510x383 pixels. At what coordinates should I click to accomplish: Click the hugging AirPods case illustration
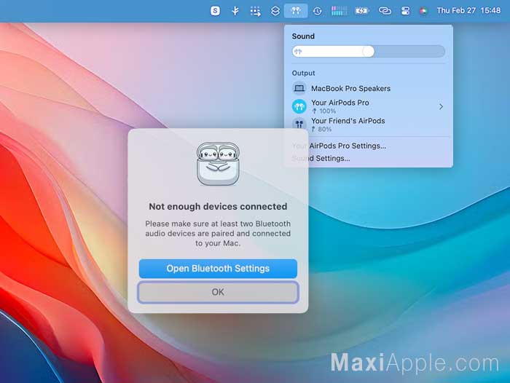(218, 164)
